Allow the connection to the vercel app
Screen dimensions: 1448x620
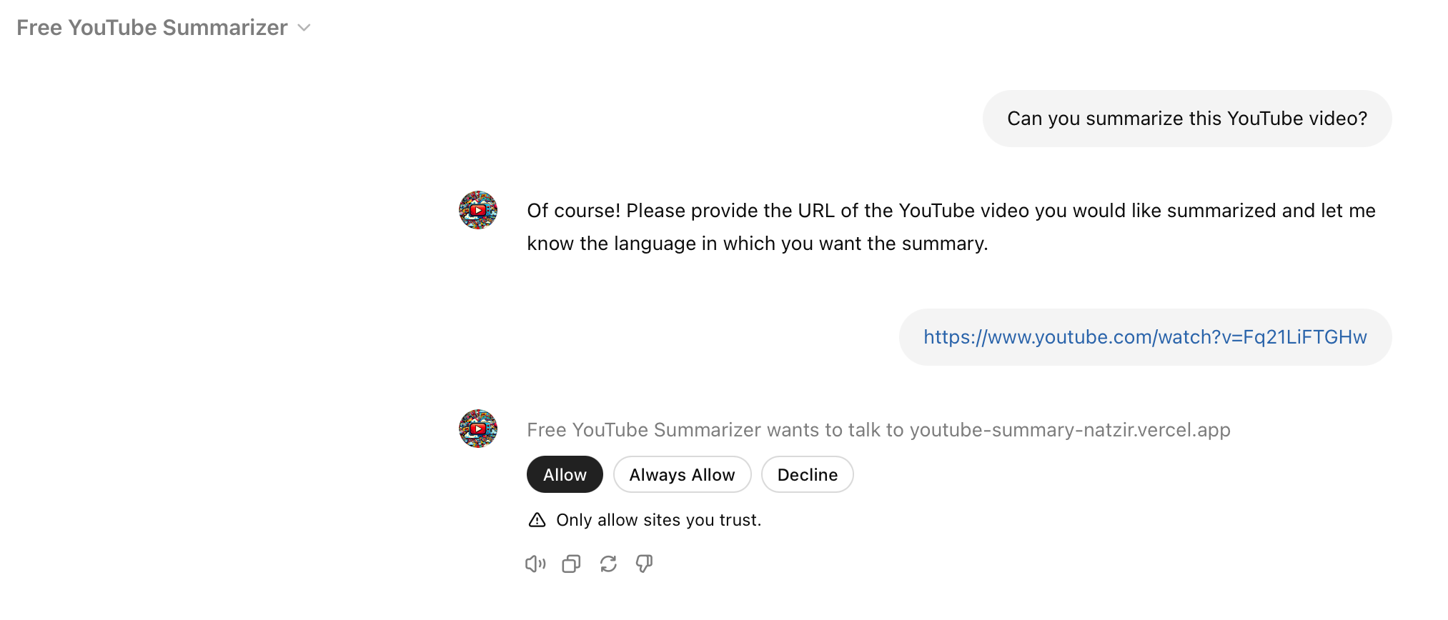coord(565,474)
